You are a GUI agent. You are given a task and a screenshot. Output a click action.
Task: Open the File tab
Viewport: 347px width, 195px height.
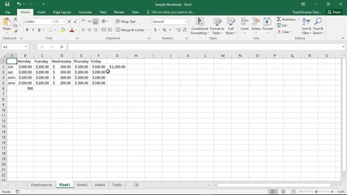[x=8, y=12]
